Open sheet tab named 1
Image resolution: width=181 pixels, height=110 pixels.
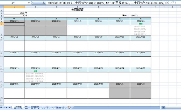[43, 107]
